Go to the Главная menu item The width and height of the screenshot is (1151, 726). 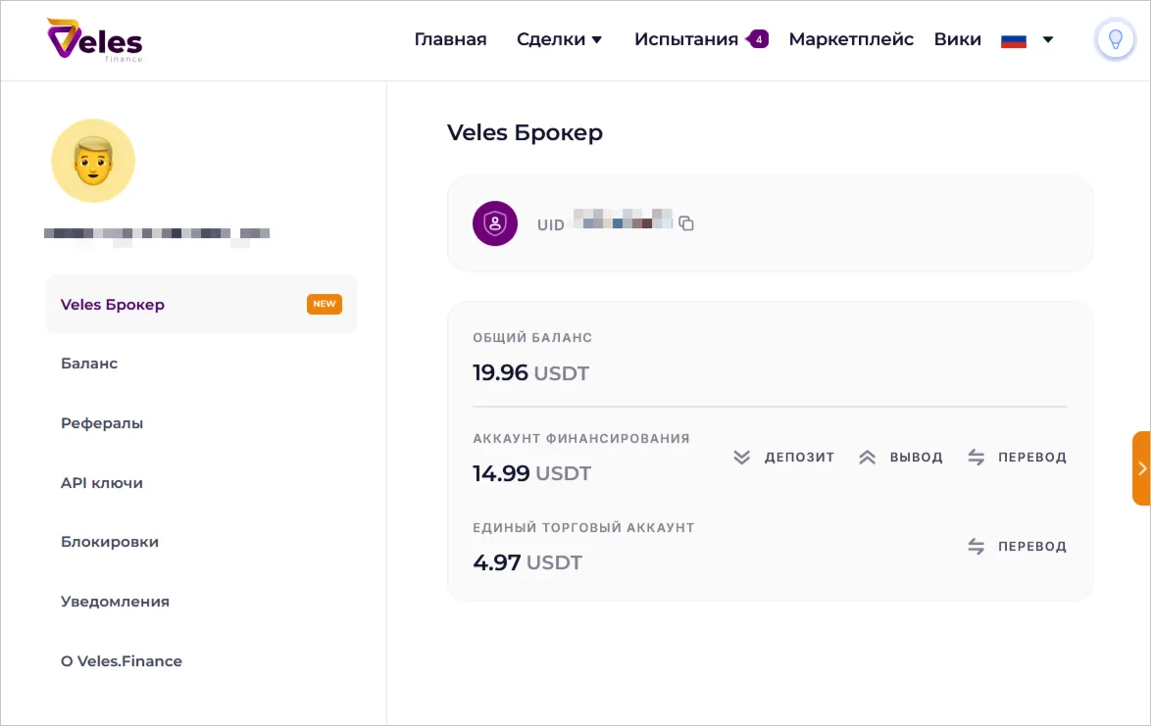click(451, 39)
